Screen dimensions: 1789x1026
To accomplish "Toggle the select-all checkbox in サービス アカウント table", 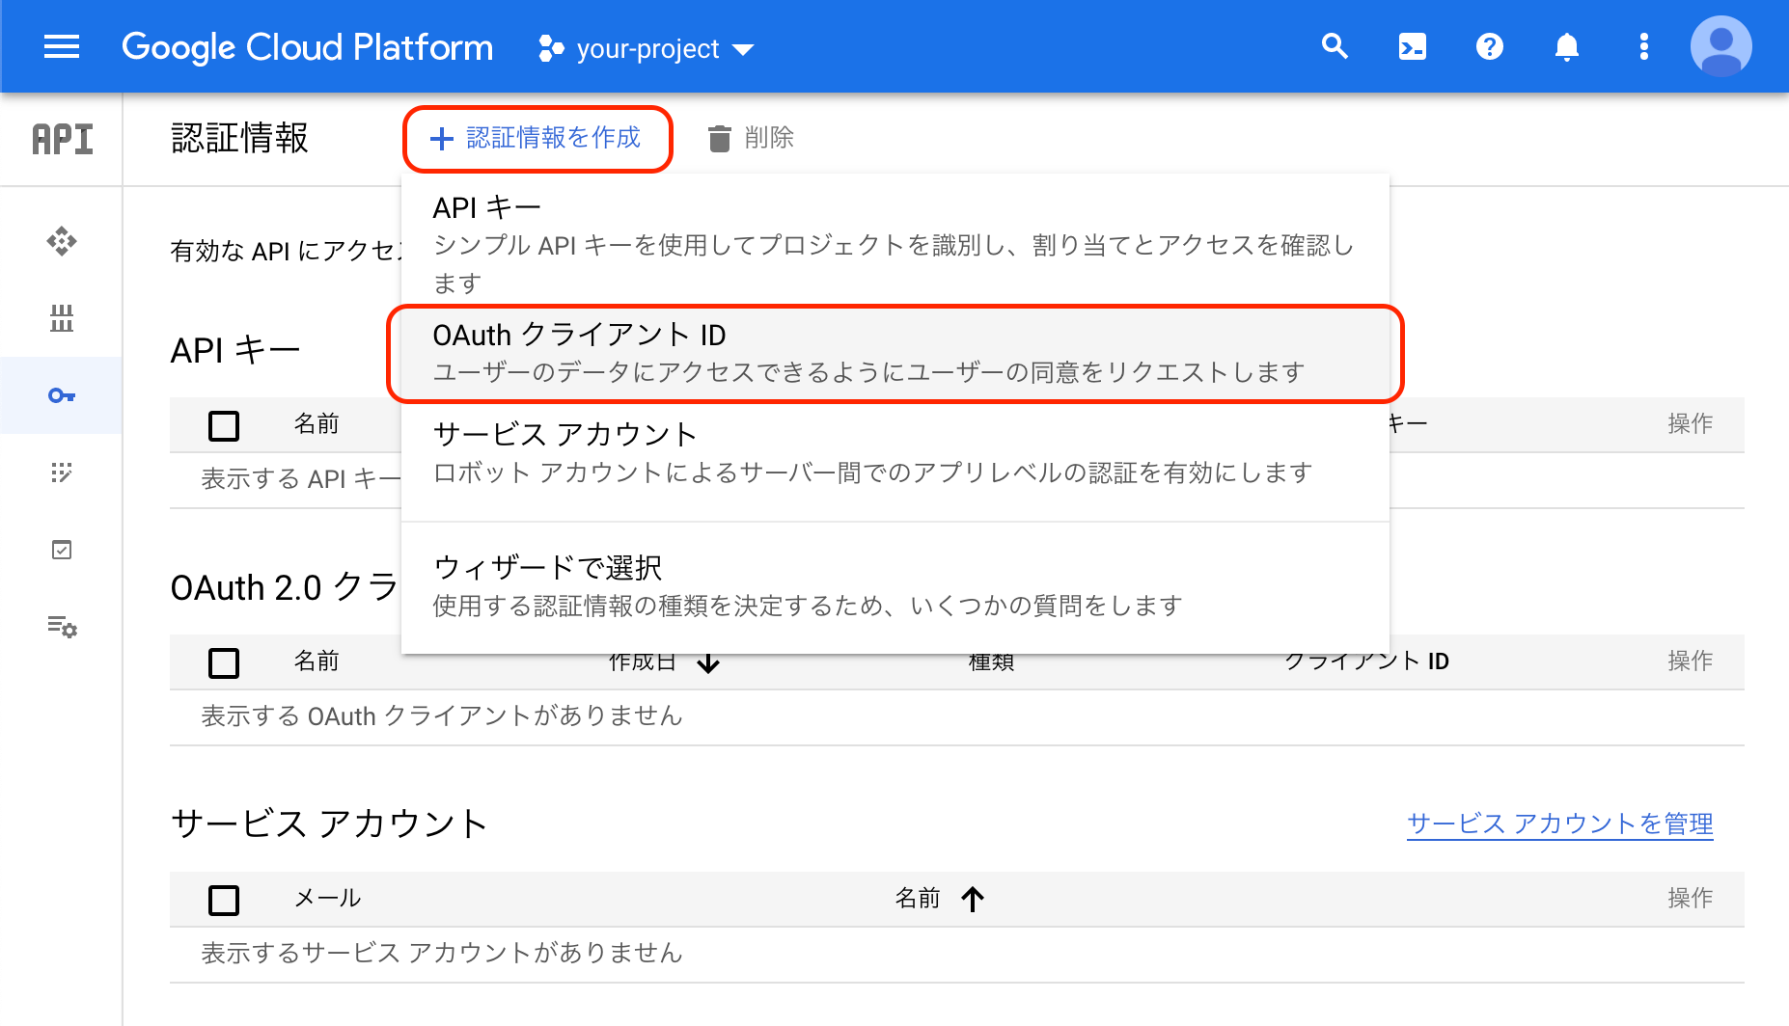I will 224,900.
